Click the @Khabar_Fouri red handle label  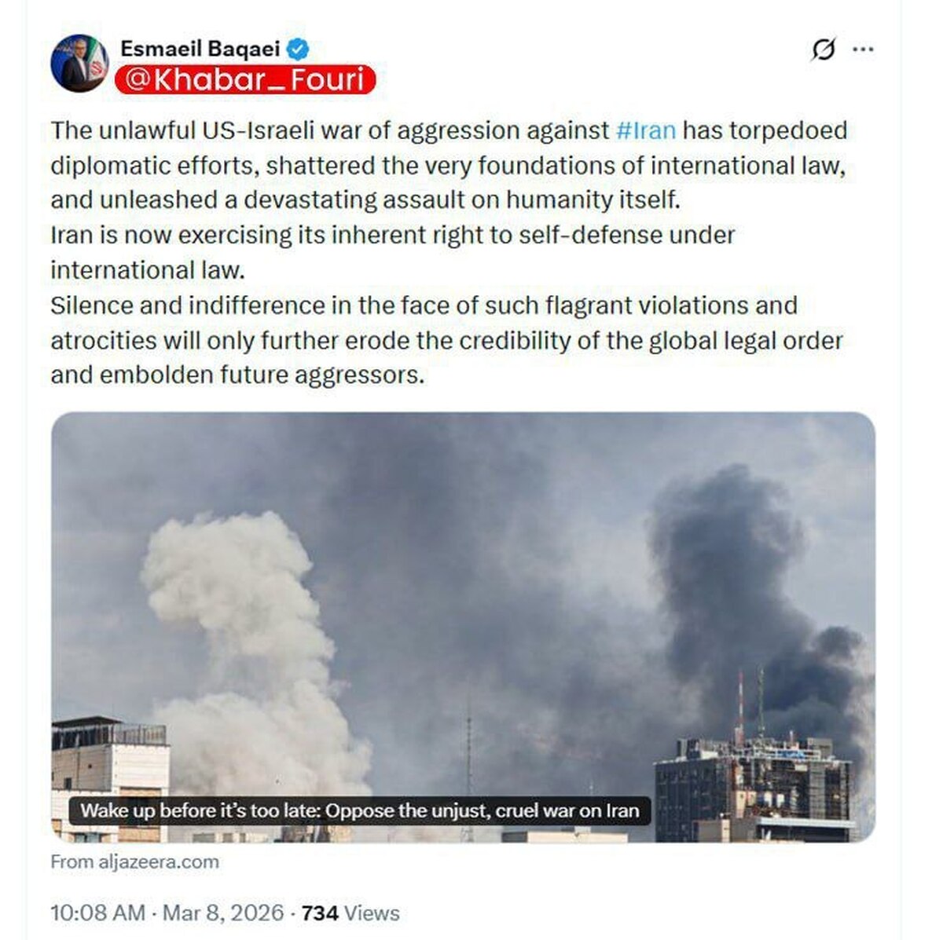pos(245,80)
